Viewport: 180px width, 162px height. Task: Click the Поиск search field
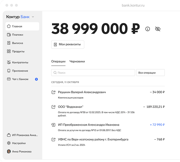click(x=93, y=73)
